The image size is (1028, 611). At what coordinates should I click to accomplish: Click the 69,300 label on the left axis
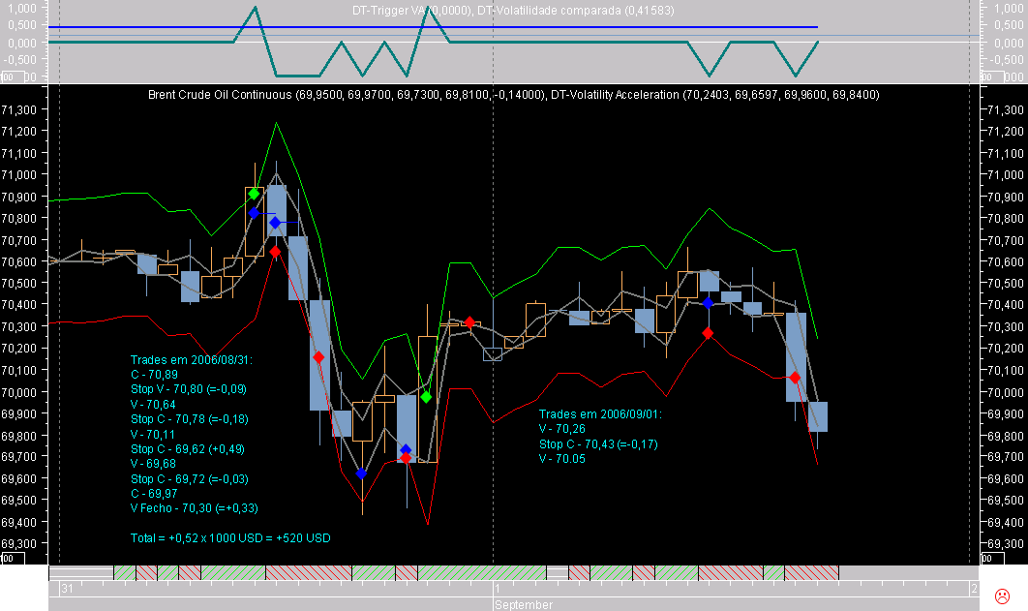pos(19,543)
